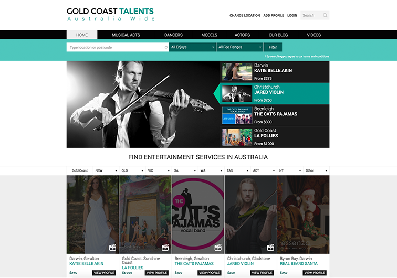The image size is (397, 278).
Task: Expand the NSW state dropdown
Action: (106, 170)
